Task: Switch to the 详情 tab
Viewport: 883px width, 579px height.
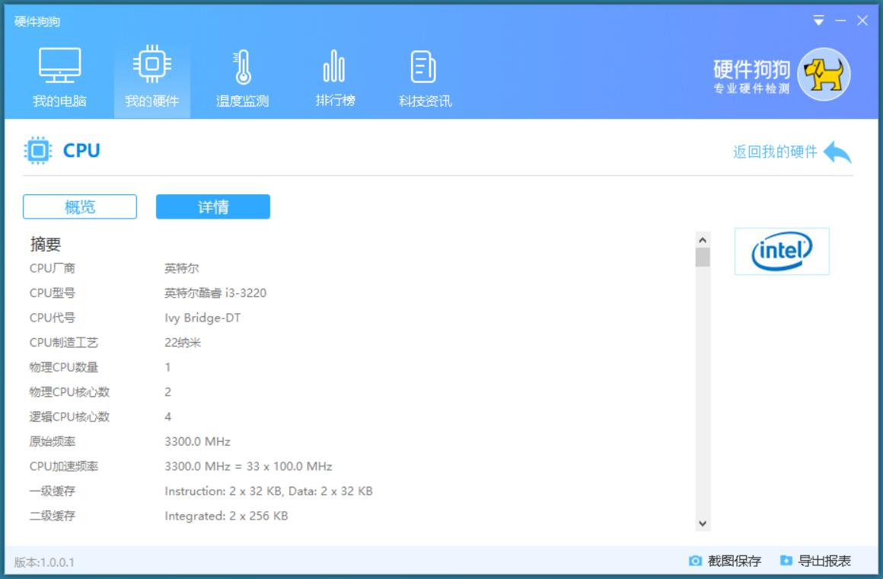Action: [213, 206]
